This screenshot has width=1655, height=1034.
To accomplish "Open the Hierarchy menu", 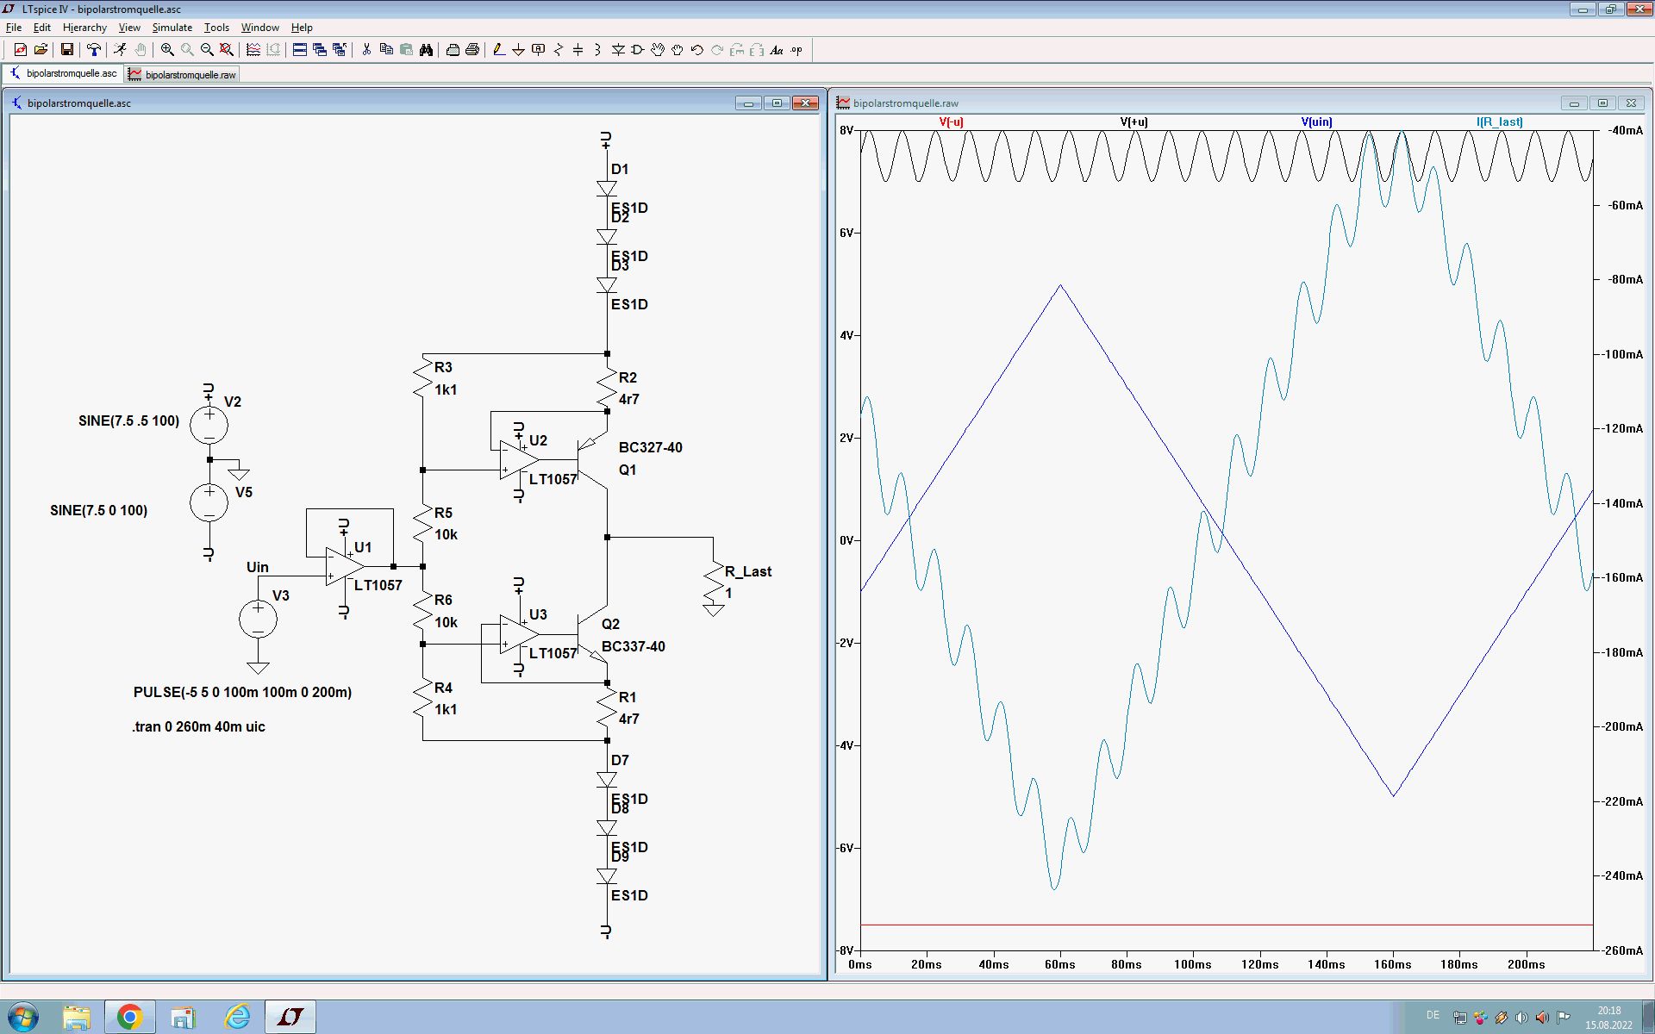I will (84, 28).
